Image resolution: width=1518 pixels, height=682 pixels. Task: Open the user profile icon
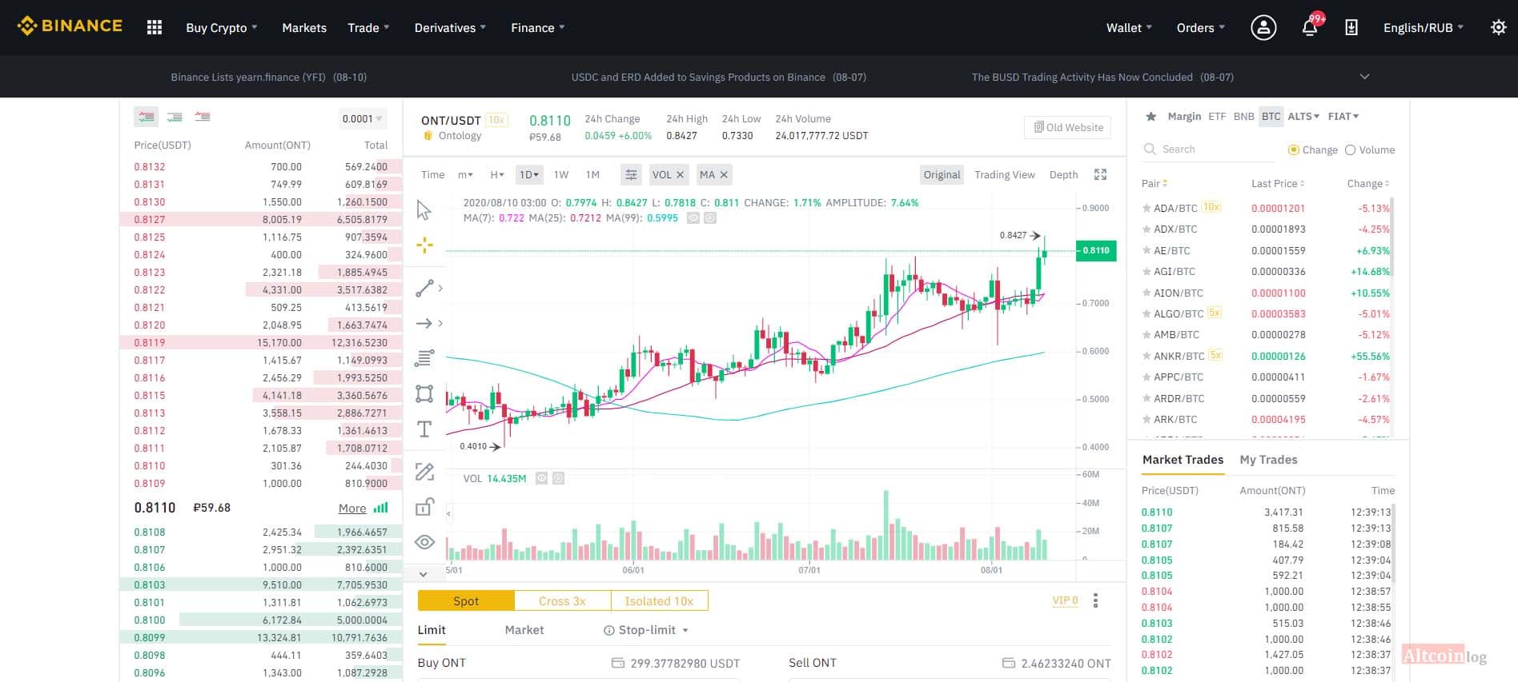point(1263,27)
